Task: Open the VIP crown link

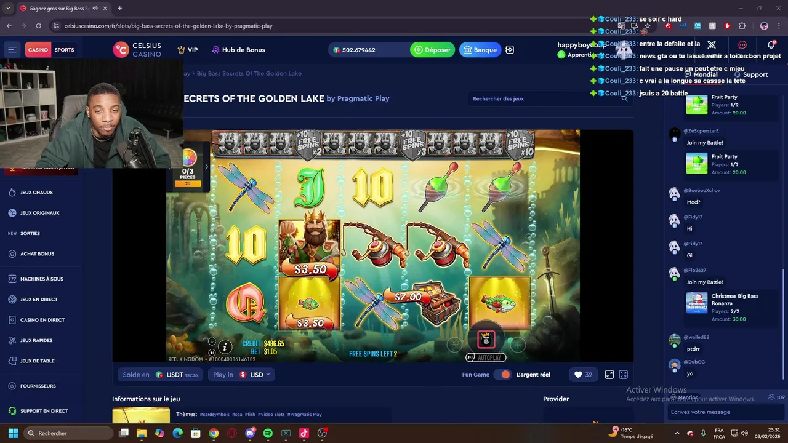Action: coord(188,50)
